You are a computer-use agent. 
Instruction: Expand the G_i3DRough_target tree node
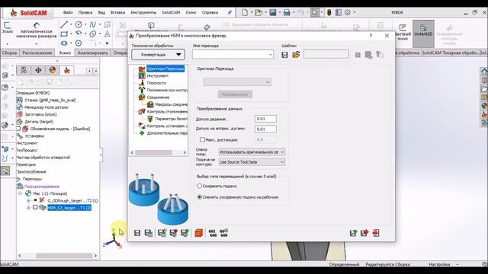point(28,200)
